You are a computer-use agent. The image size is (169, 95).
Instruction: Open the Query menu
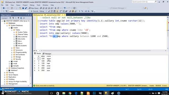(18, 5)
